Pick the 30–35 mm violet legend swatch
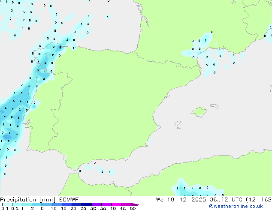 97,204
